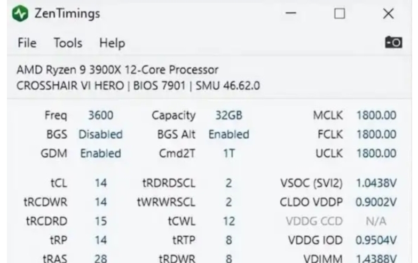Maximize the ZenTimings window
This screenshot has height=263, width=418.
[x=340, y=14]
